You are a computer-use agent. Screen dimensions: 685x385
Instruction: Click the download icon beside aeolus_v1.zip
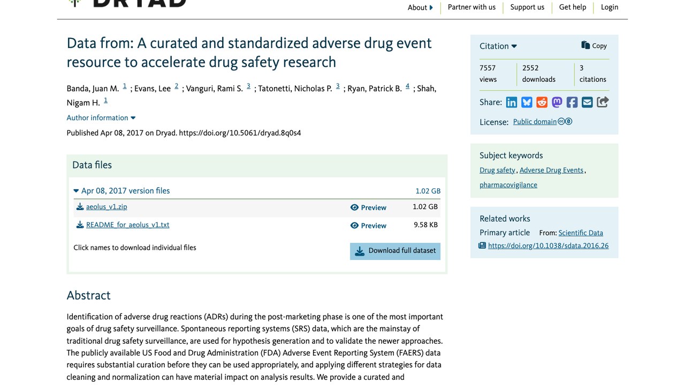(x=80, y=207)
